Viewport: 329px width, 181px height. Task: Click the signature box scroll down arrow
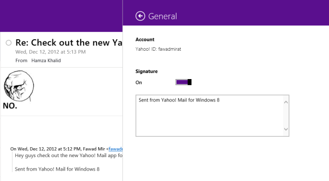286,129
